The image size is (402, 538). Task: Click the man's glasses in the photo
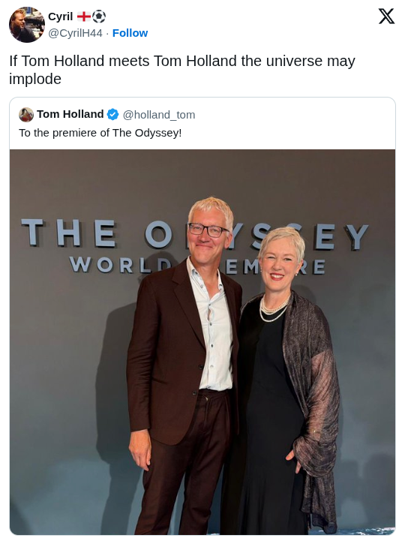click(x=207, y=230)
